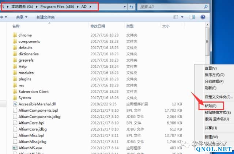This screenshot has width=234, height=154.
Task: Click the AccessibleMarshal.dll file icon
Action: pos(15,104)
